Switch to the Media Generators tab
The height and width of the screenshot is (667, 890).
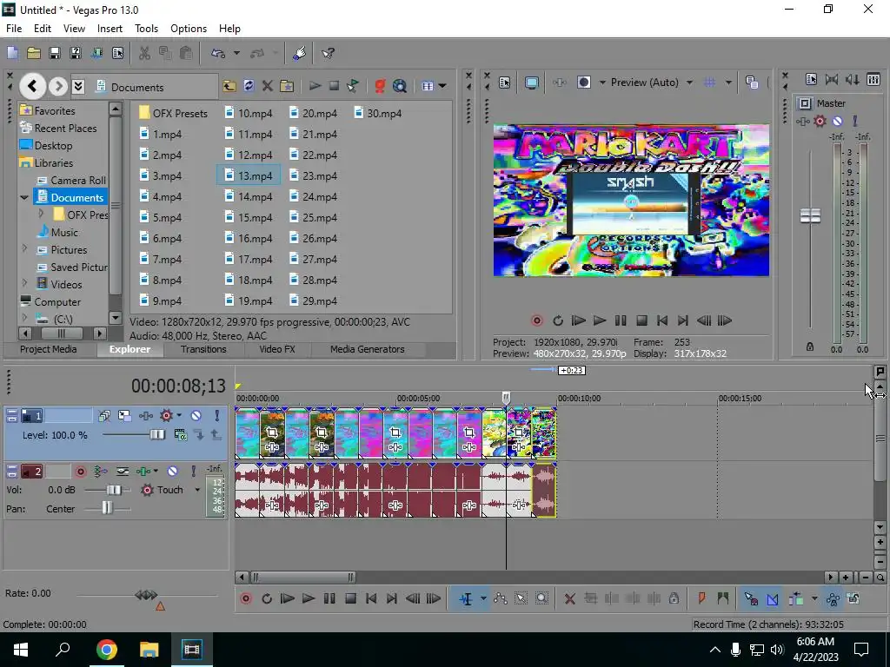click(368, 349)
